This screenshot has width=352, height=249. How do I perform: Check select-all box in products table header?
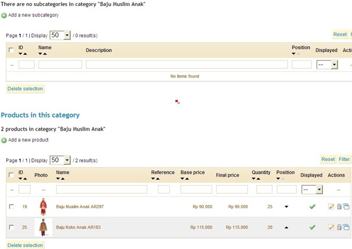click(x=11, y=175)
